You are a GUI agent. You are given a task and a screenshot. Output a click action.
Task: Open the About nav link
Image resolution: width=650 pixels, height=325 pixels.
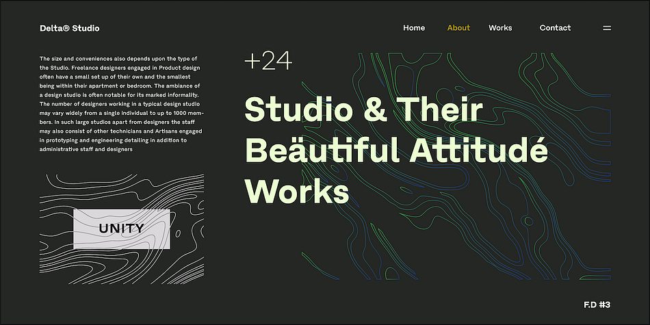click(x=458, y=28)
